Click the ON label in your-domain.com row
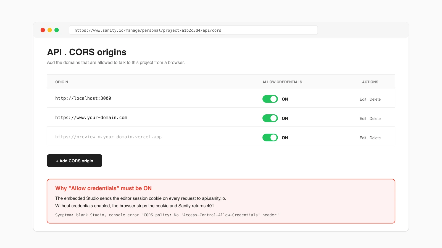 (x=285, y=118)
